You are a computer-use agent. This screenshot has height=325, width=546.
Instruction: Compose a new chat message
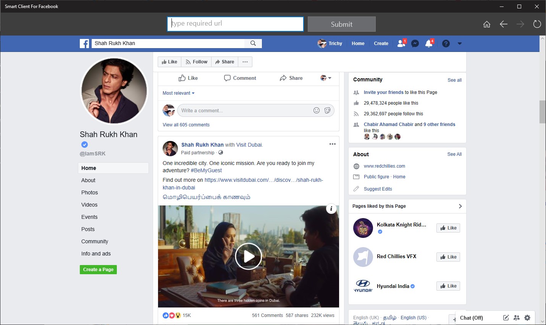(x=506, y=318)
